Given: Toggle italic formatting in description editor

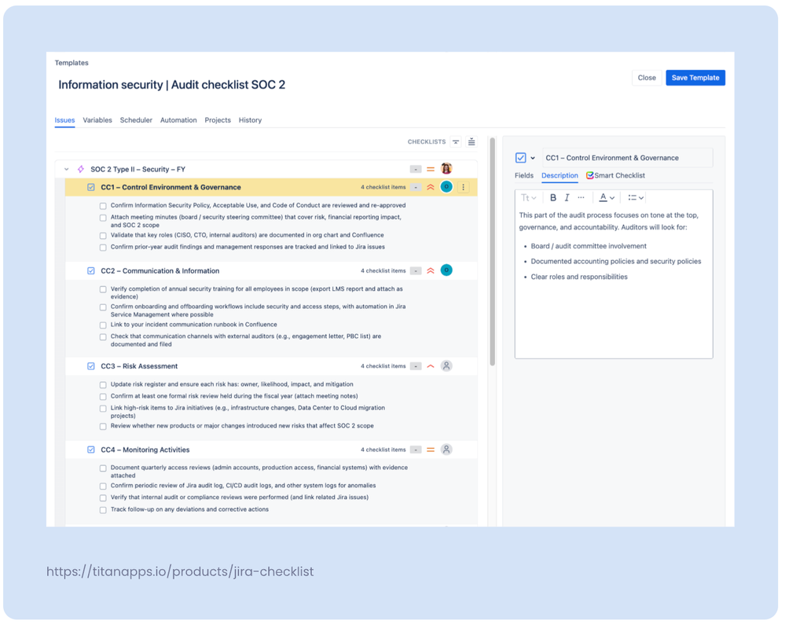Looking at the screenshot, I should [567, 198].
